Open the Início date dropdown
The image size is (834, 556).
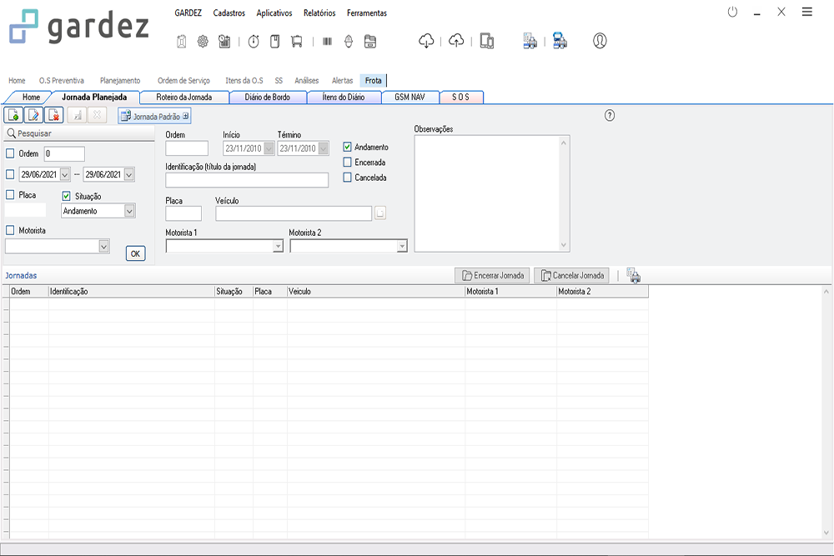[x=269, y=148]
